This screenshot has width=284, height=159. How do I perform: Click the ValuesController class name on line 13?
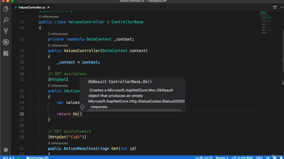(x=86, y=22)
